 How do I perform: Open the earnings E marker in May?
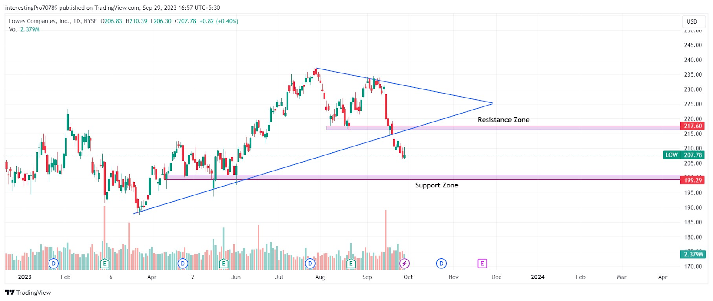(224, 264)
